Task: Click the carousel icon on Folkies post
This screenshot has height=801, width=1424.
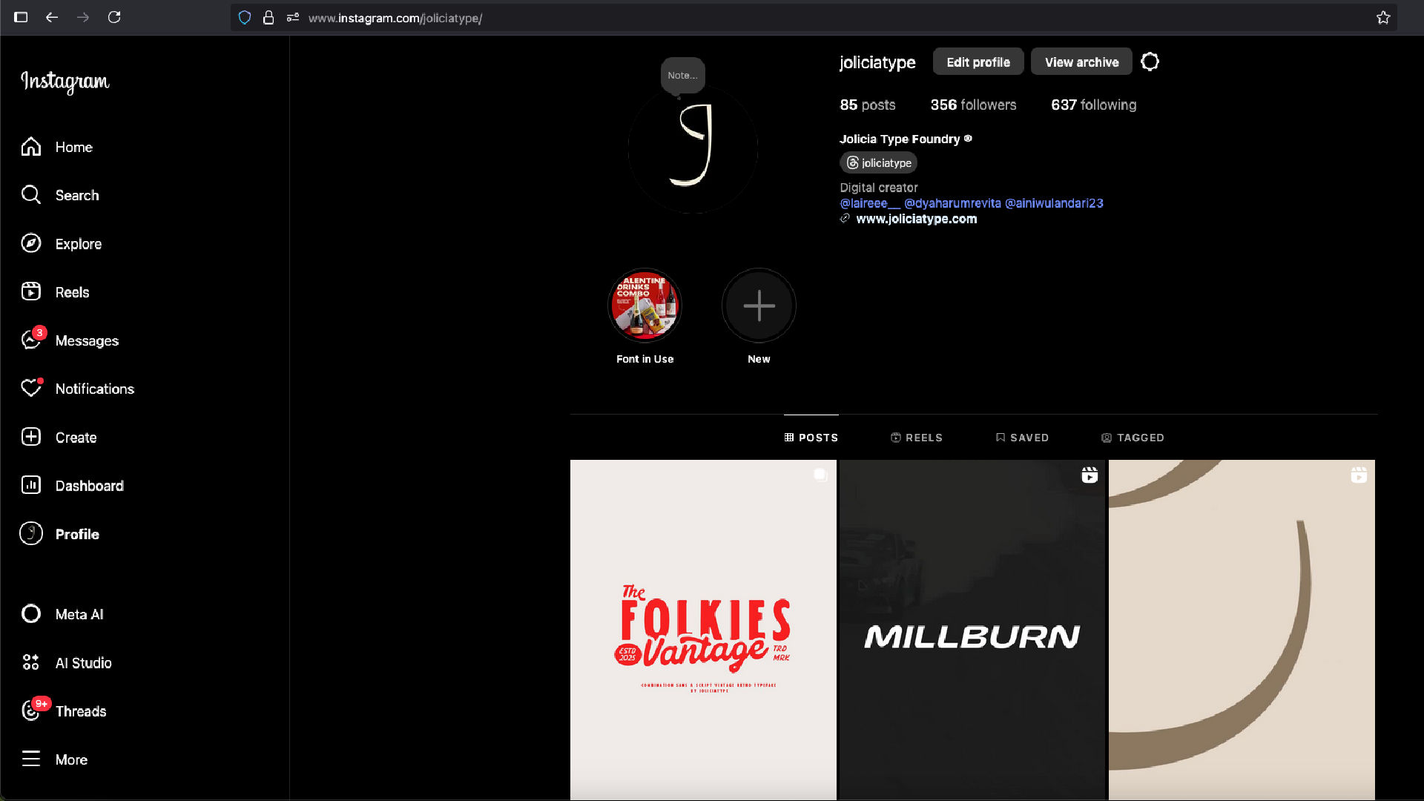Action: tap(820, 475)
